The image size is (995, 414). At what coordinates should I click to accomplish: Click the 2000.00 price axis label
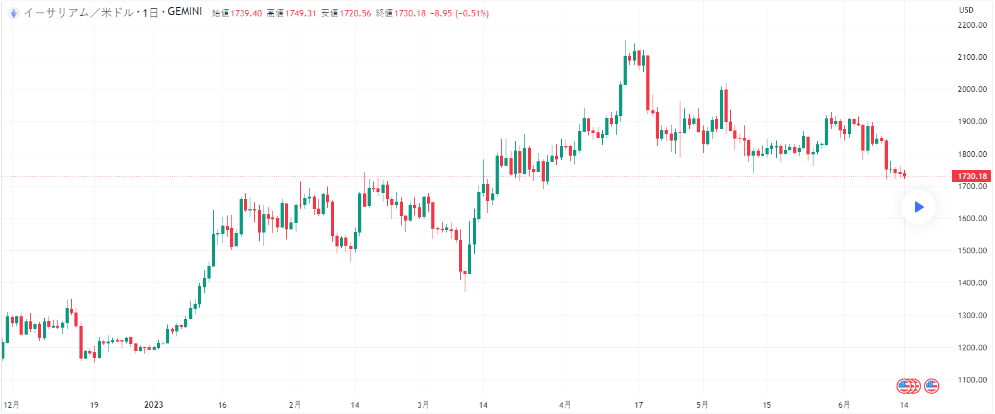pyautogui.click(x=972, y=89)
